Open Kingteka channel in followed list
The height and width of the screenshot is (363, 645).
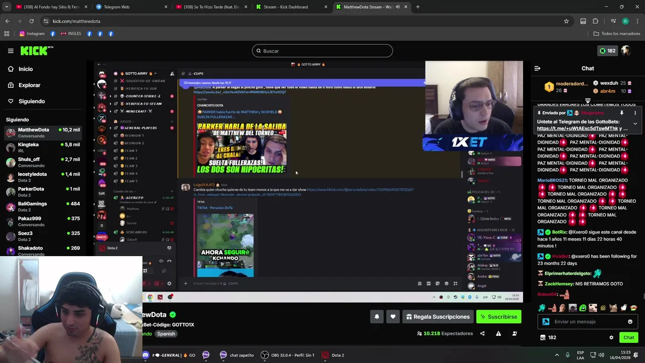click(x=43, y=147)
